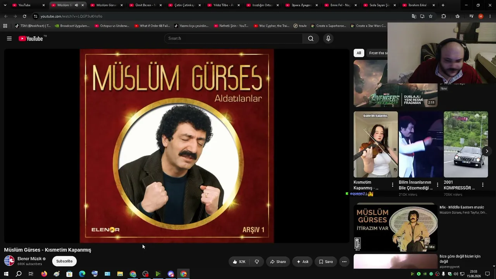The width and height of the screenshot is (496, 279).
Task: Open the Elenor Müzik channel avatar
Action: (x=9, y=261)
